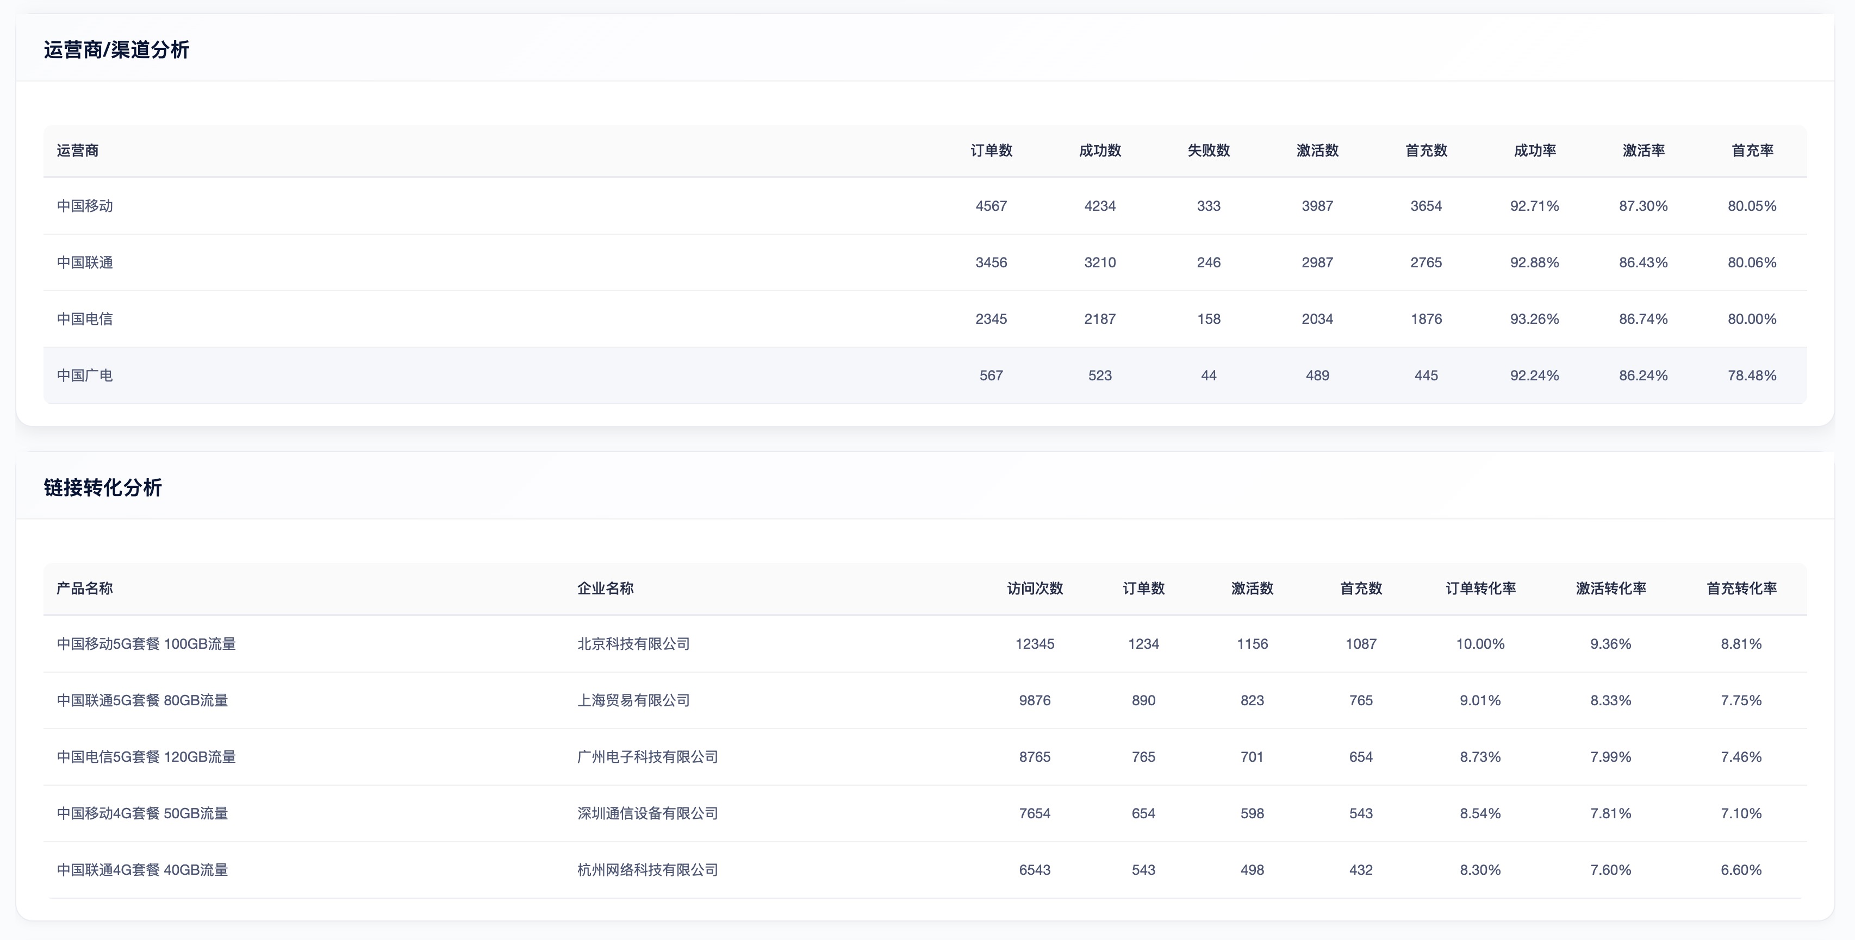This screenshot has width=1855, height=940.
Task: Sort by 成功率 column header
Action: (x=1535, y=151)
